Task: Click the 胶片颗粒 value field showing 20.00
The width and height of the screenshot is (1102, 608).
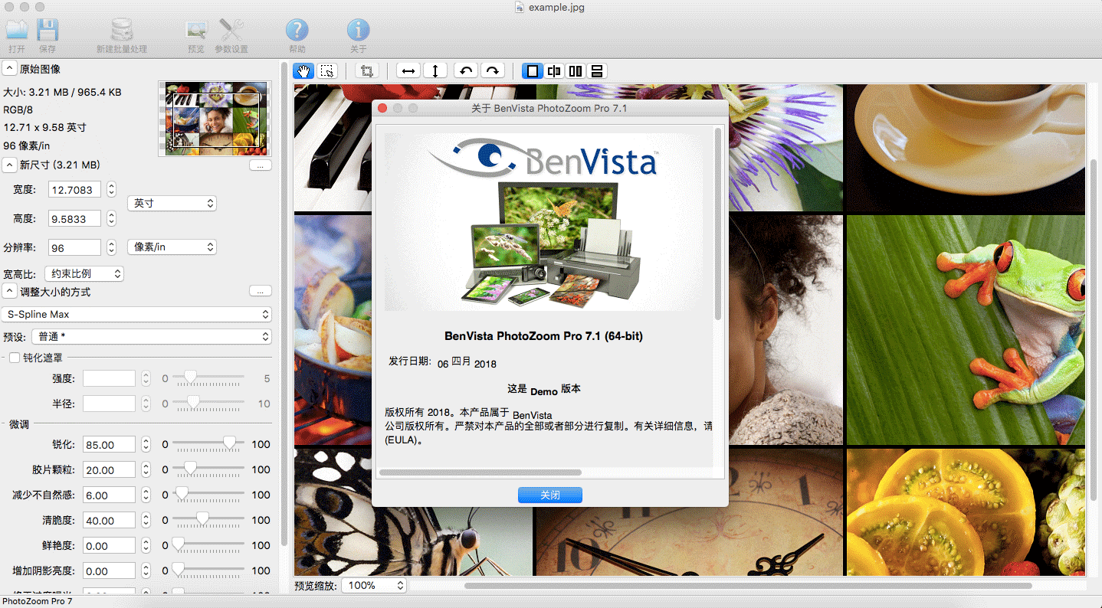Action: 109,469
